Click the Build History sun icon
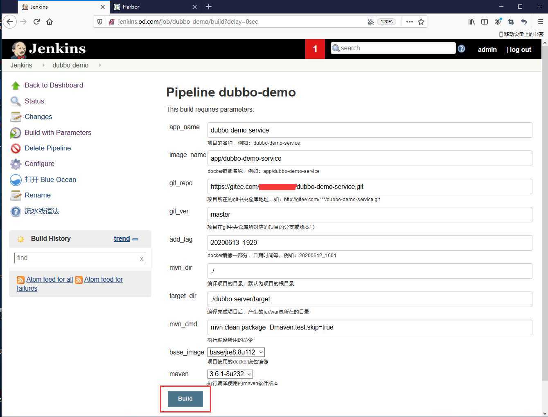 (x=20, y=239)
